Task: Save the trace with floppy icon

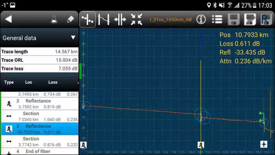Action: [x=234, y=19]
